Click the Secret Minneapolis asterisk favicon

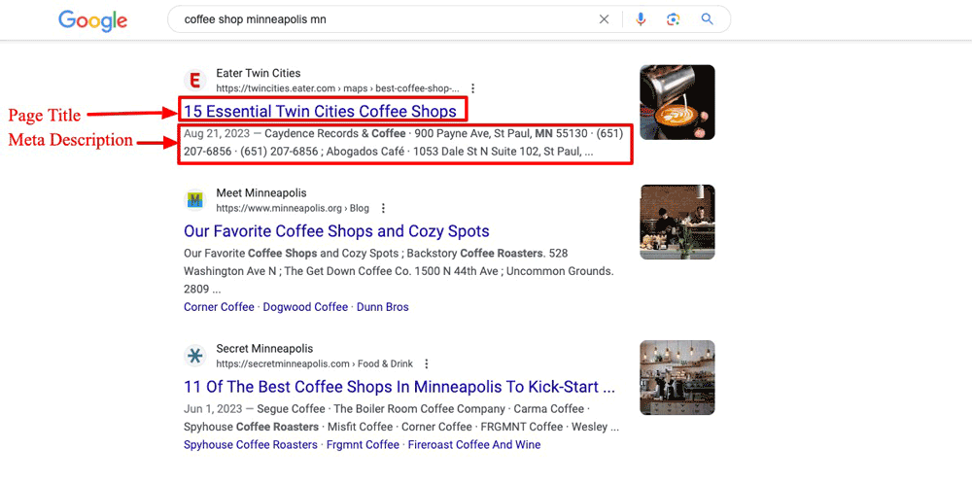pyautogui.click(x=195, y=356)
